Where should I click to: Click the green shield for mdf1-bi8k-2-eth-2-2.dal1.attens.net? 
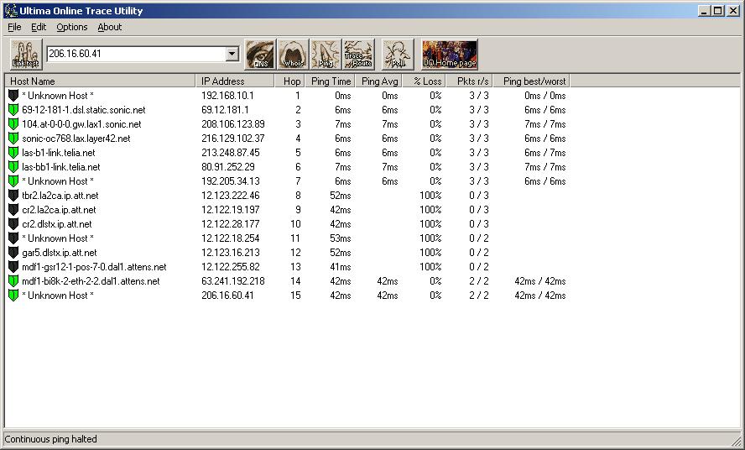(13, 281)
